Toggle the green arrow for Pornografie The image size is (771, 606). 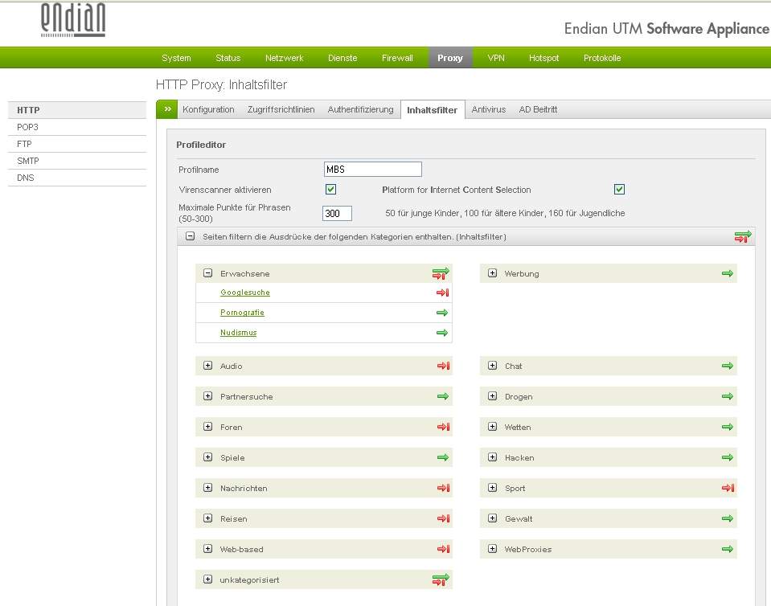442,313
